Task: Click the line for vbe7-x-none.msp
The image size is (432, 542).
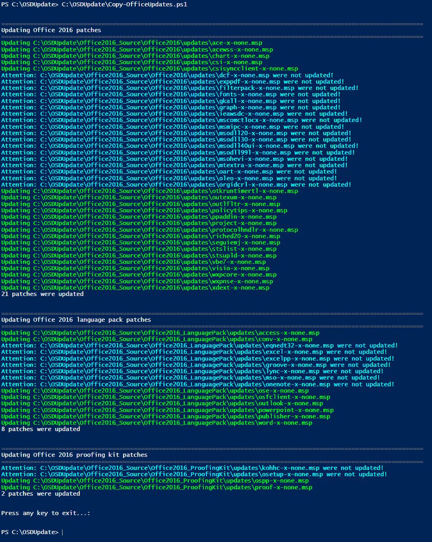Action: 133,262
